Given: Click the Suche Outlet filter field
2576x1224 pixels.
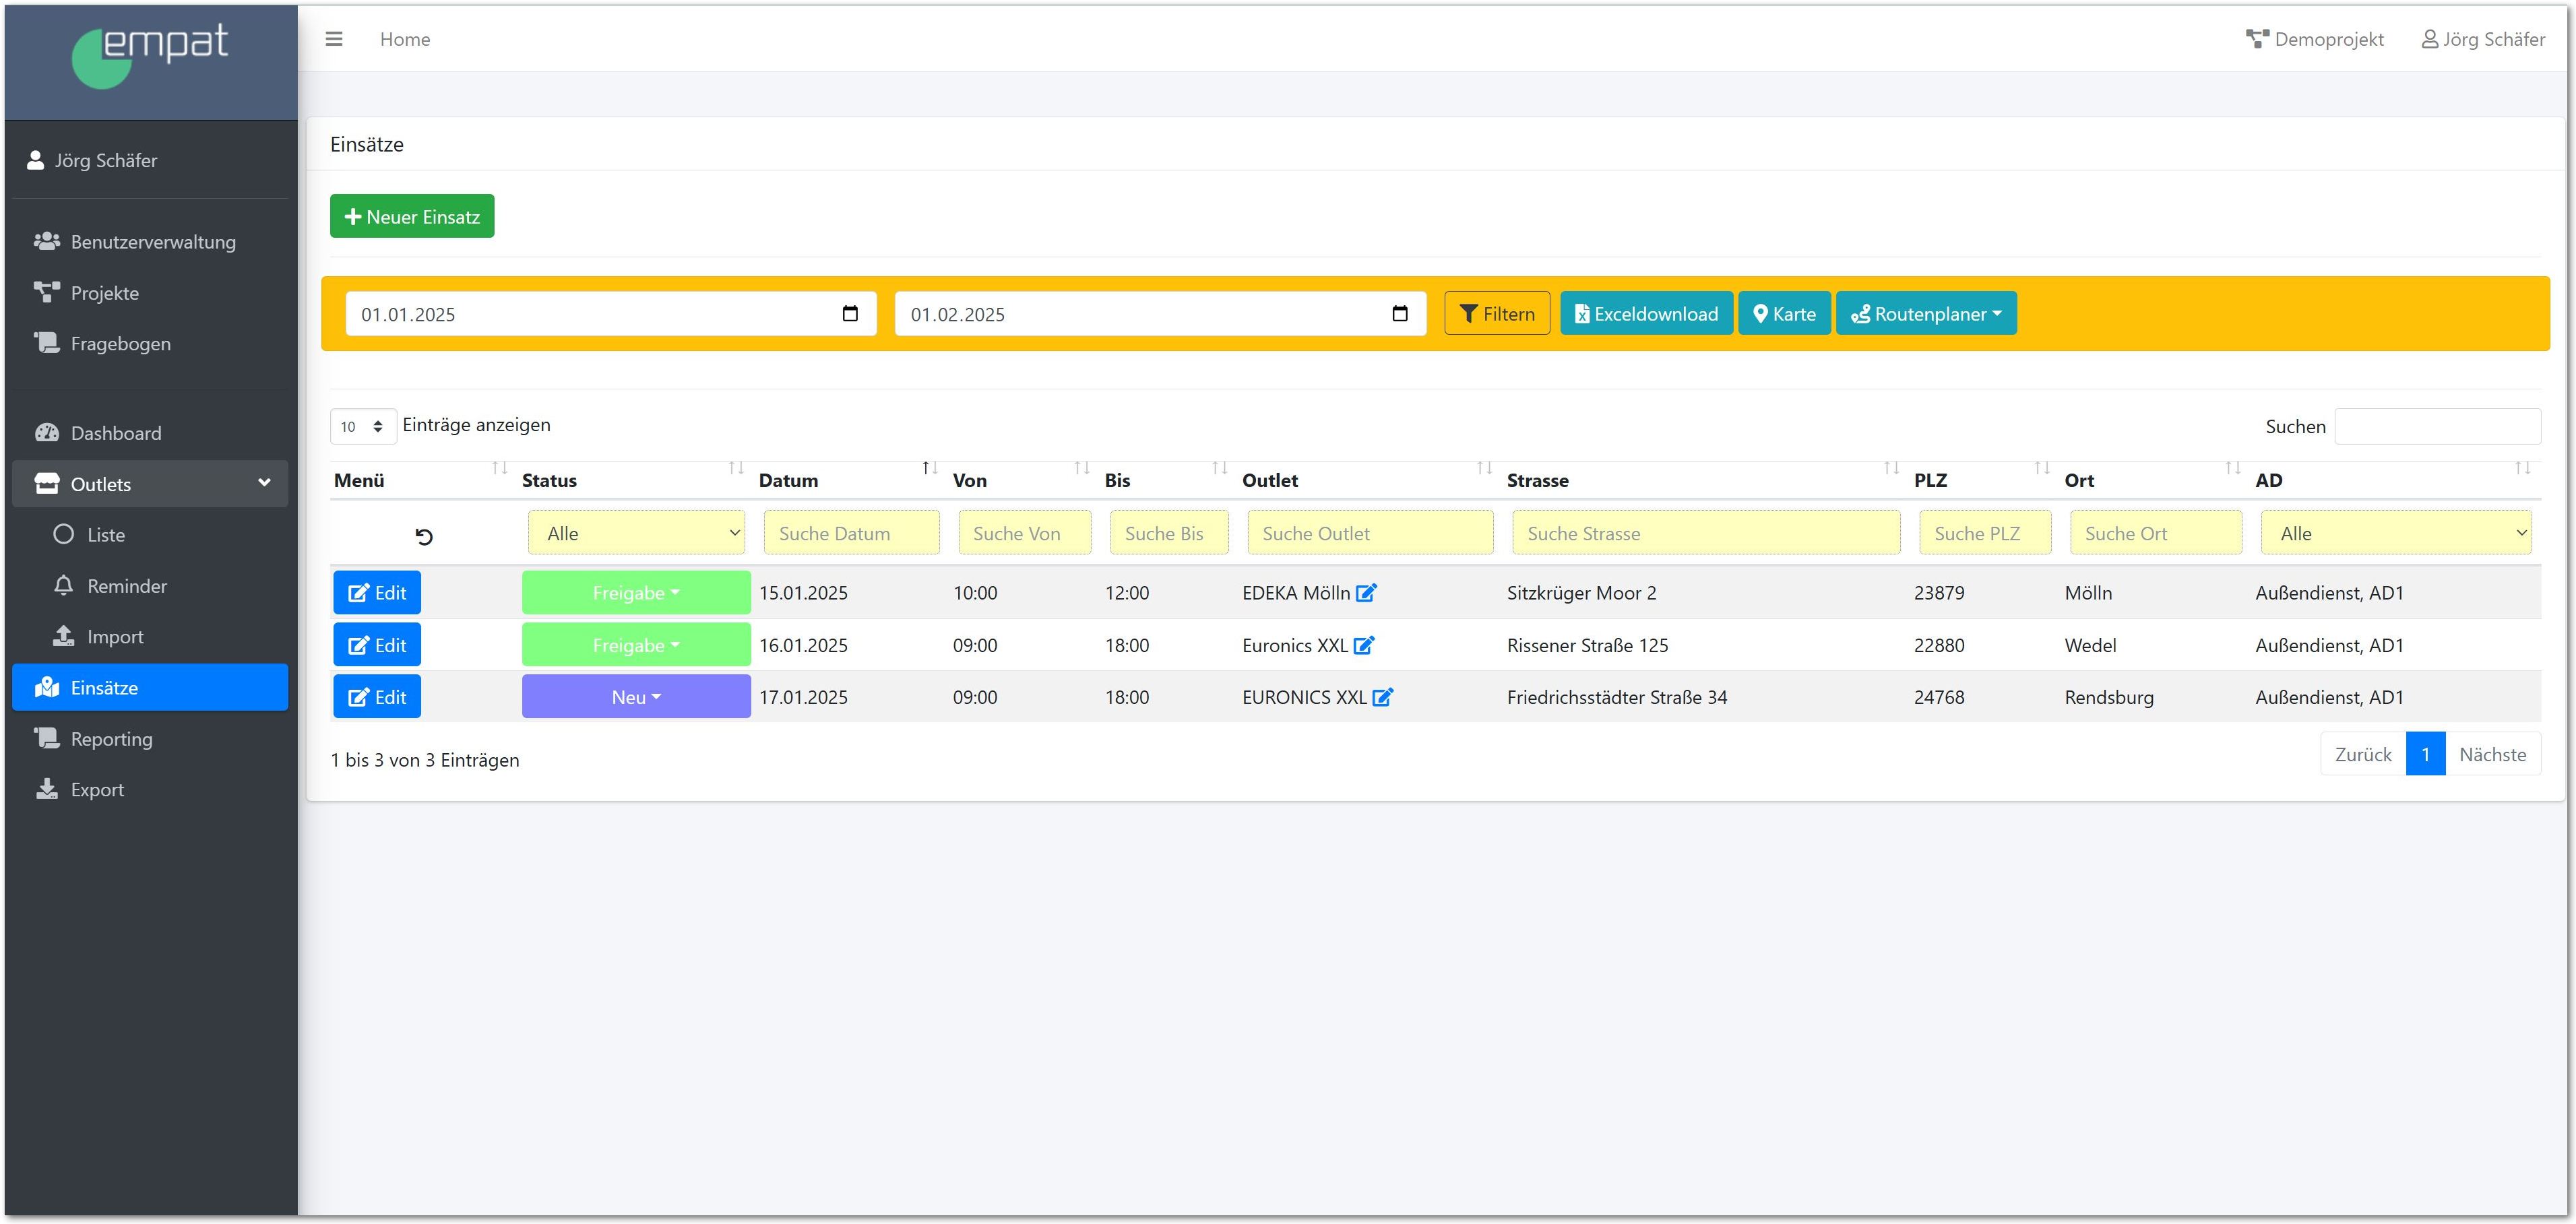Looking at the screenshot, I should 1369,533.
